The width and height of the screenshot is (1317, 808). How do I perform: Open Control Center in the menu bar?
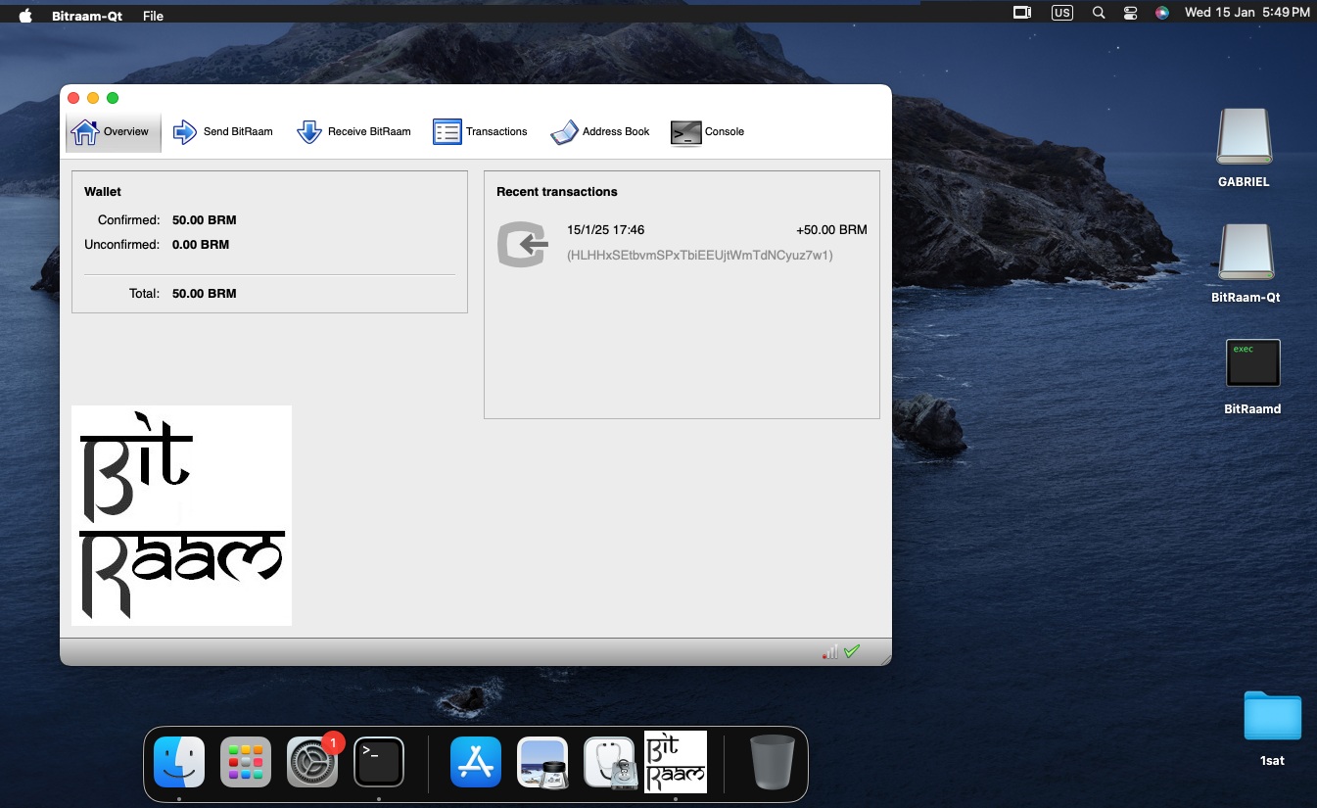1131,14
